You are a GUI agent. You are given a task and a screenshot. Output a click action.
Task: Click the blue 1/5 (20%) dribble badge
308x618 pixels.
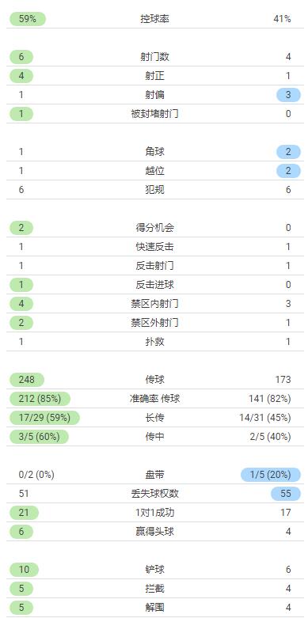click(271, 475)
